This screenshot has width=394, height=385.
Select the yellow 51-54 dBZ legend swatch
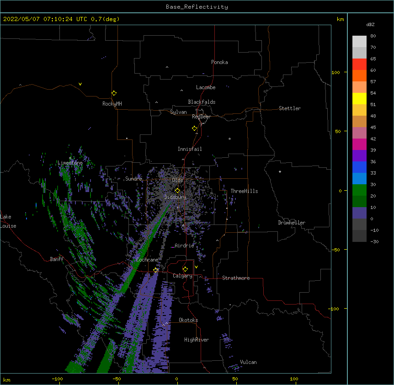[x=359, y=98]
